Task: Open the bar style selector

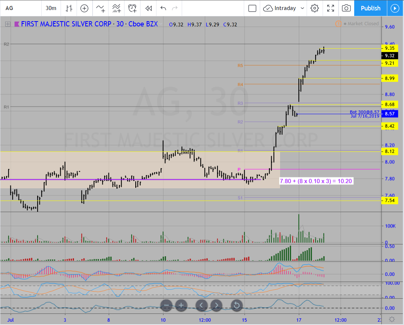Action: [69, 8]
